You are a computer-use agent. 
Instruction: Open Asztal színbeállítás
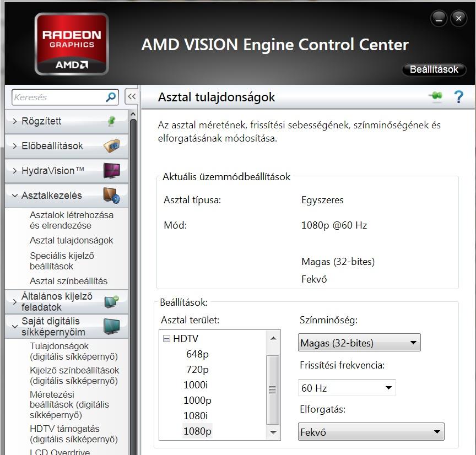pyautogui.click(x=69, y=281)
